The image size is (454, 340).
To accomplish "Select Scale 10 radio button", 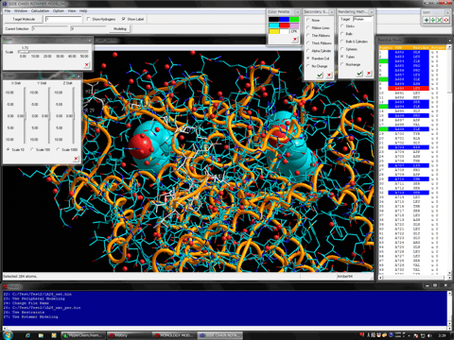I will (x=9, y=149).
